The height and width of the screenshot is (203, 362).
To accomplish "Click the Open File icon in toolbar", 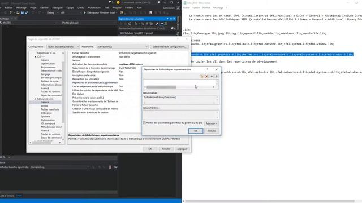I will coord(18,12).
